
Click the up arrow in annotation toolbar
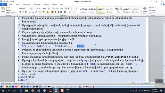point(71,87)
